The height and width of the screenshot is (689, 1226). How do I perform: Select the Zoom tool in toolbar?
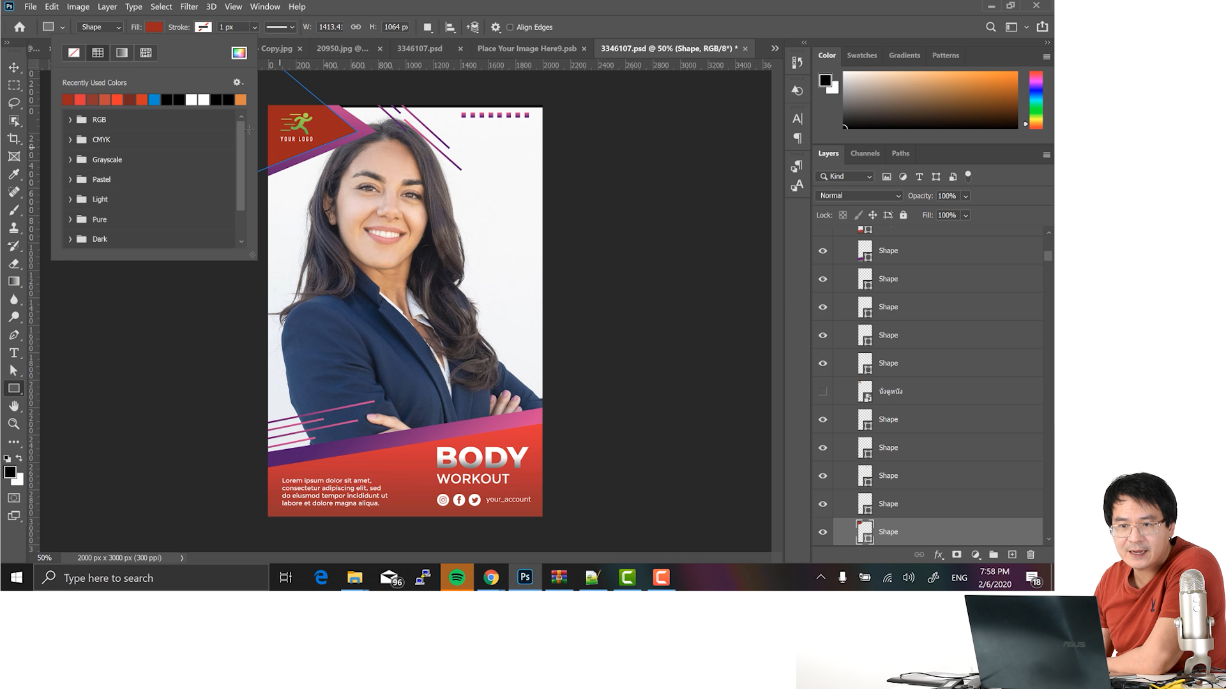(x=13, y=424)
